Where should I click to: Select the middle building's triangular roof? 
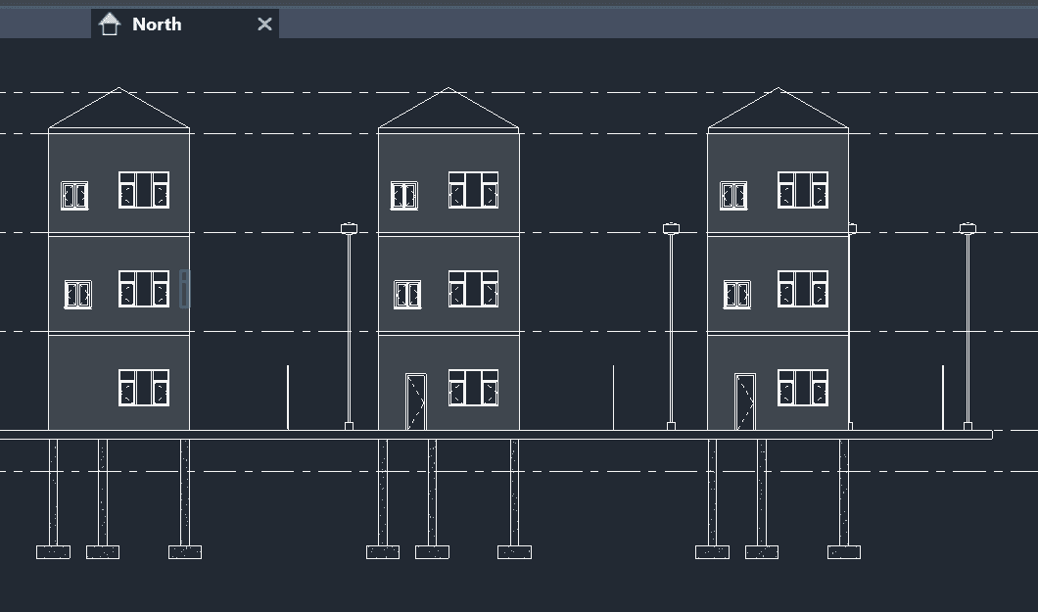click(448, 111)
